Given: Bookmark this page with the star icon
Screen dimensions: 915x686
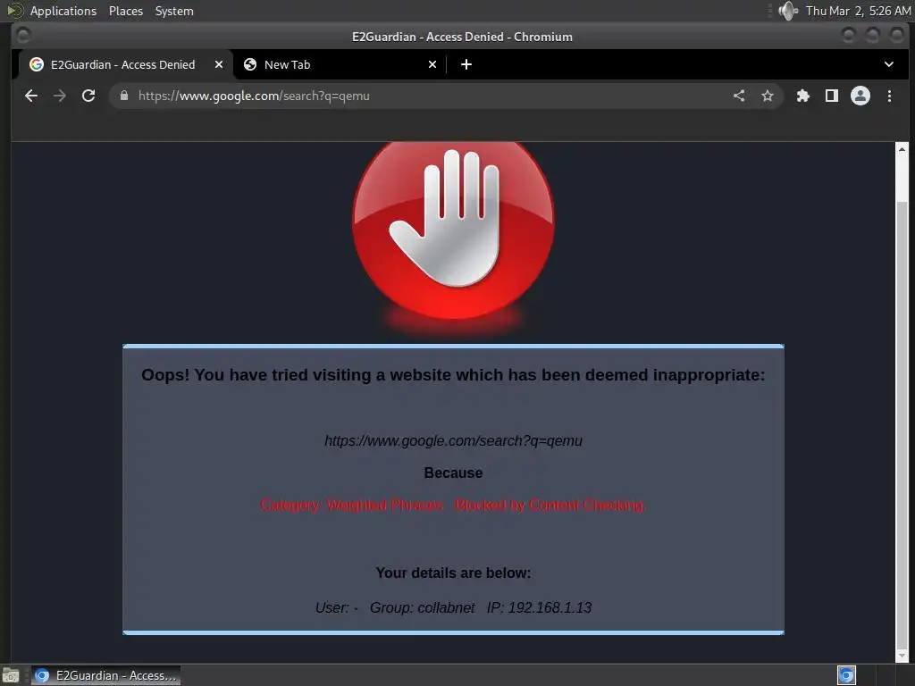Looking at the screenshot, I should click(768, 96).
